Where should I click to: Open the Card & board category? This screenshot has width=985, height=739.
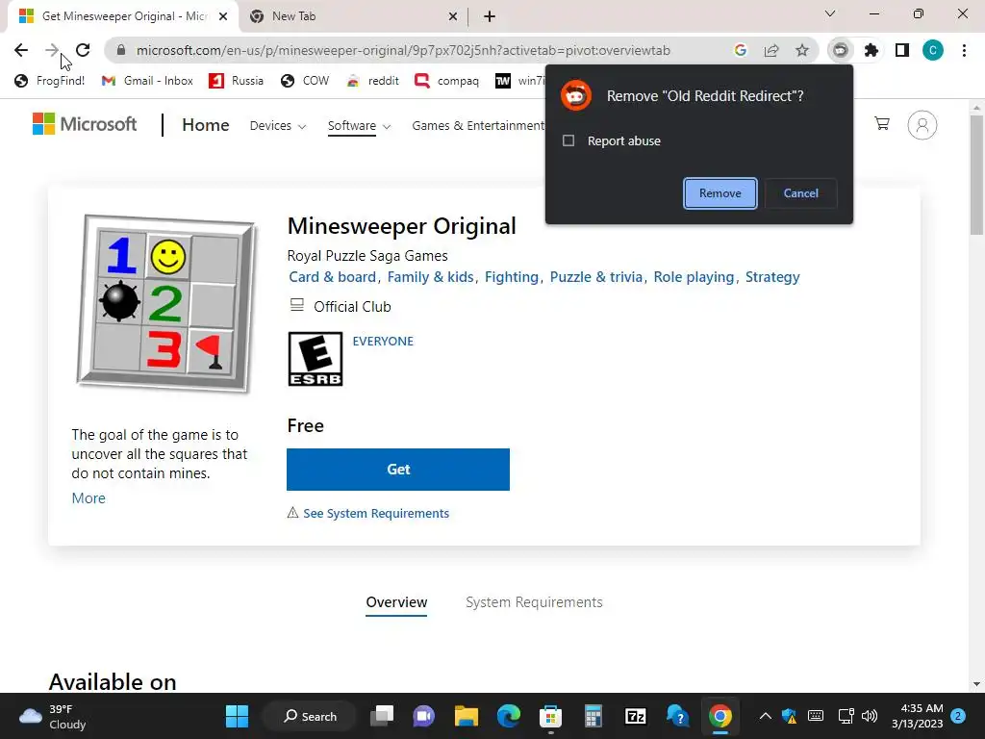click(x=332, y=277)
